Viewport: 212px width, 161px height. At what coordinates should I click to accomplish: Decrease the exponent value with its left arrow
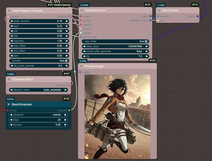[x=11, y=41]
